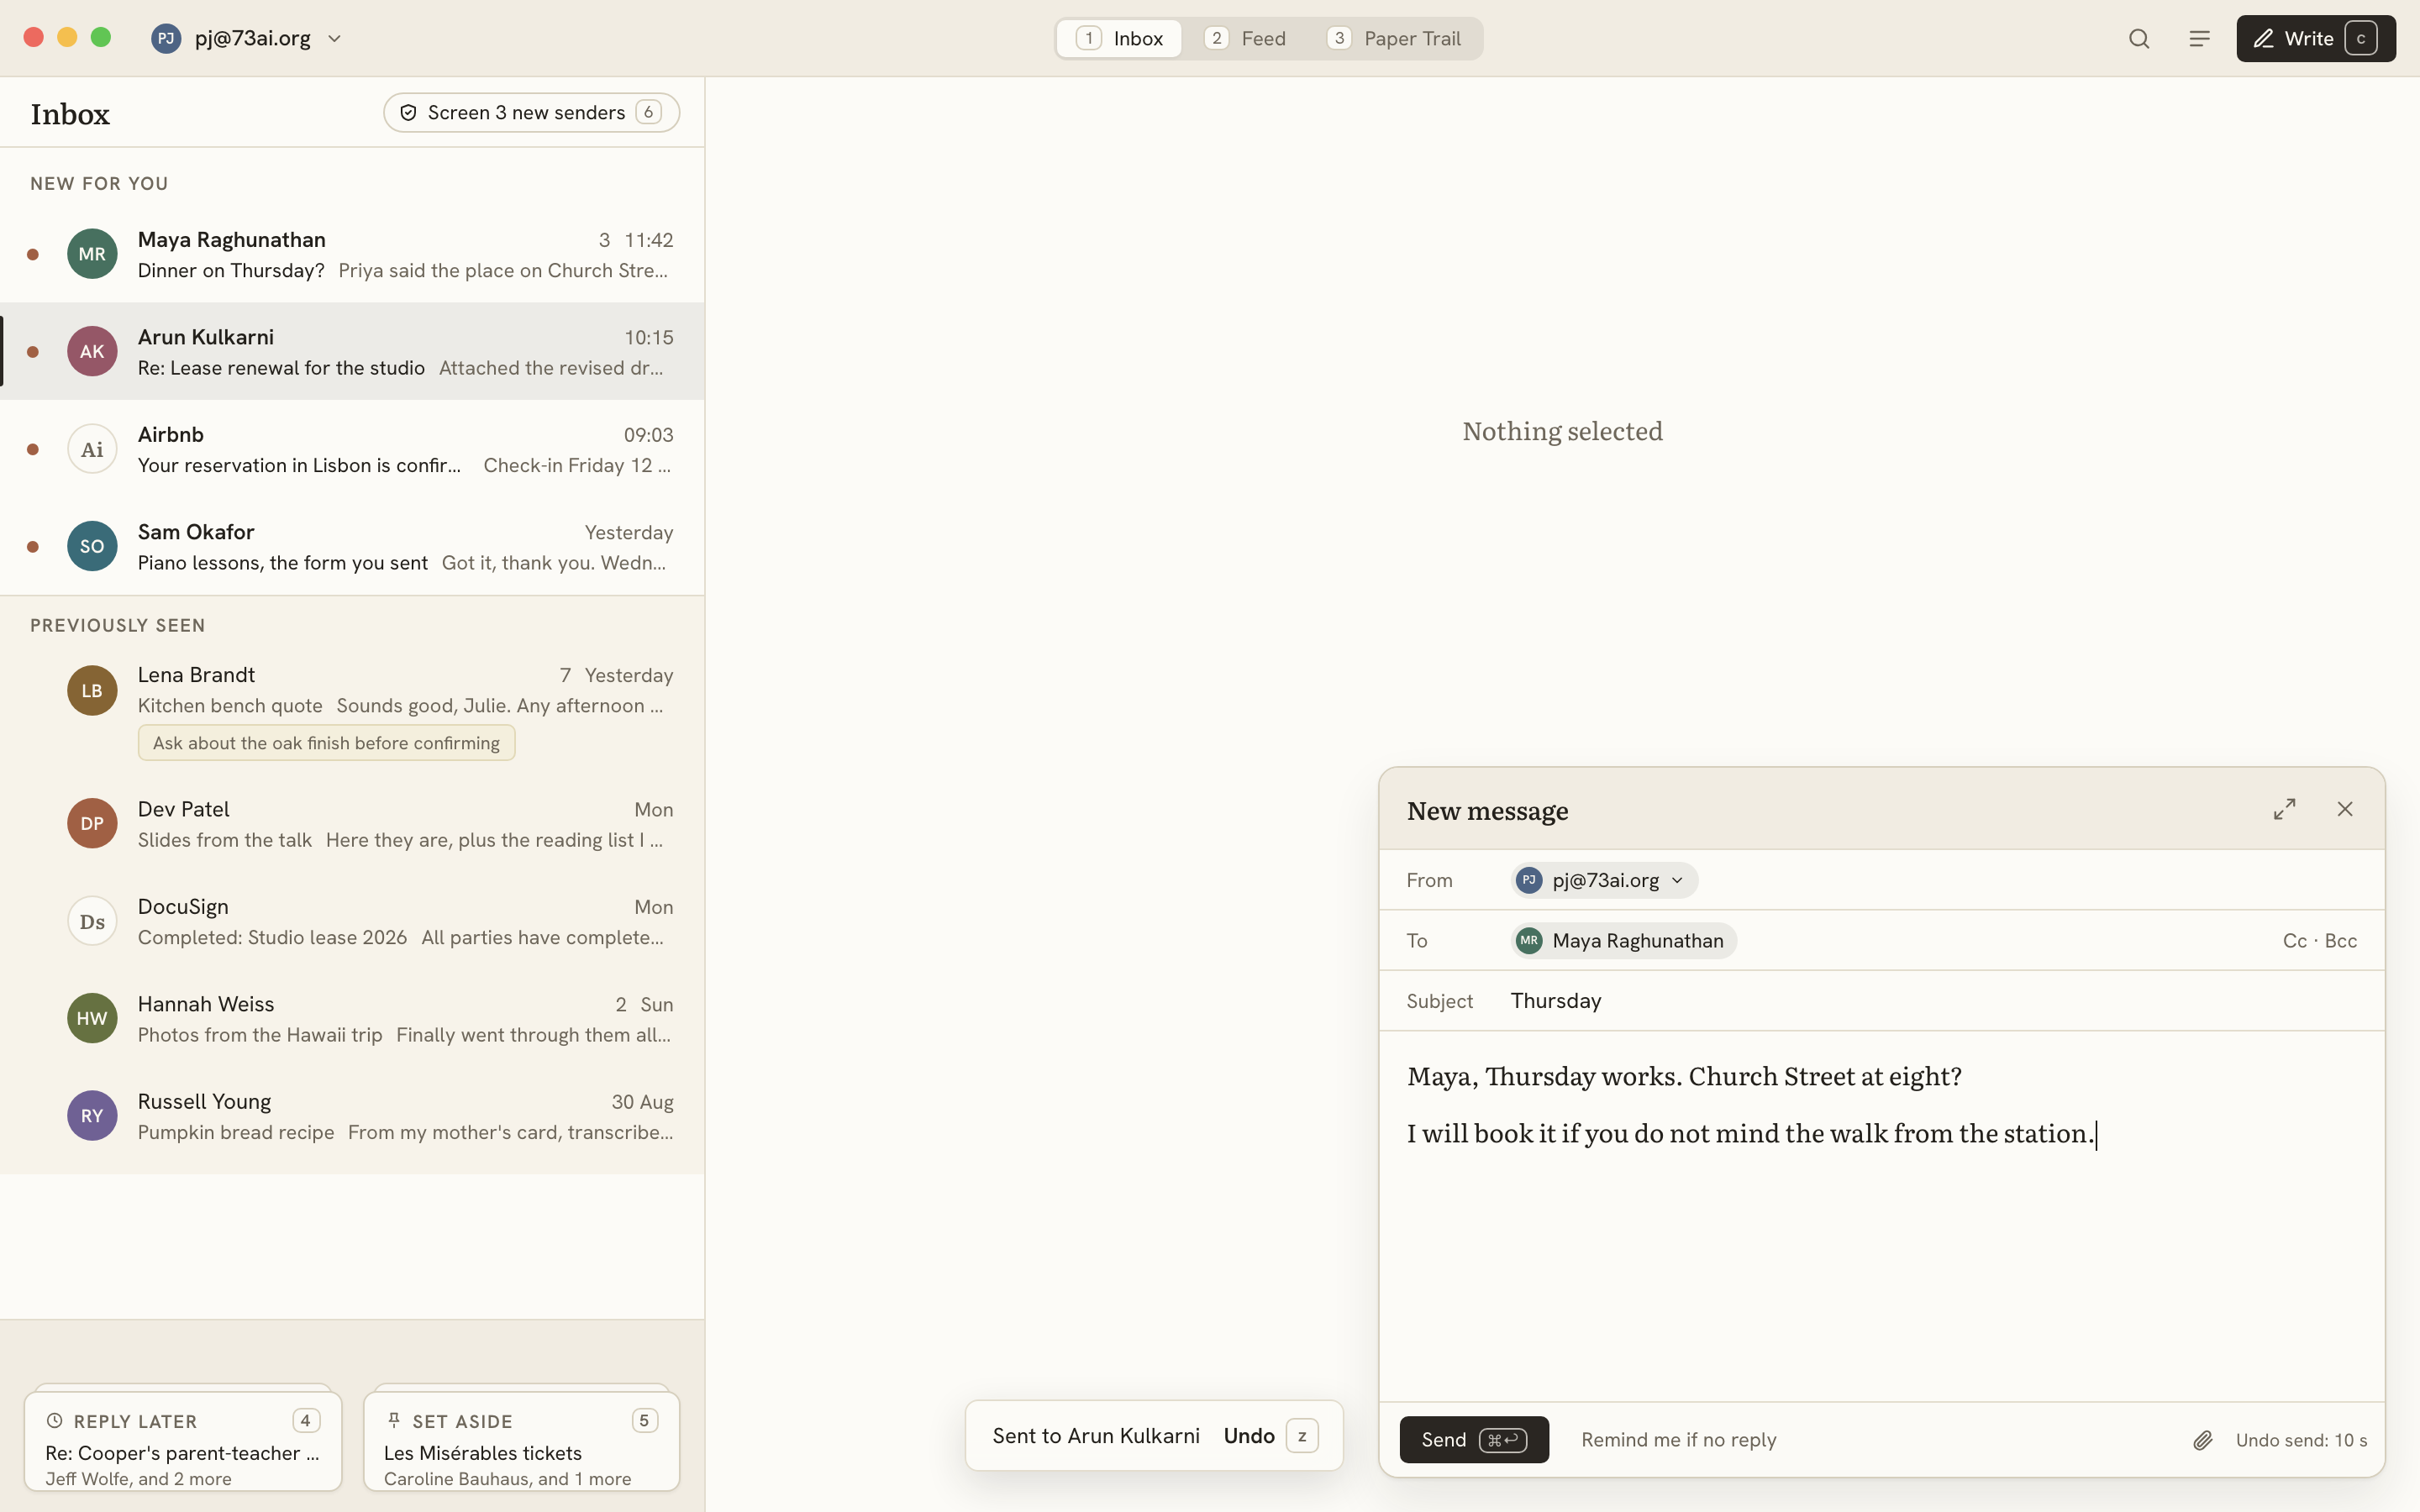Change the Undo send: 10 s setting

(2301, 1440)
